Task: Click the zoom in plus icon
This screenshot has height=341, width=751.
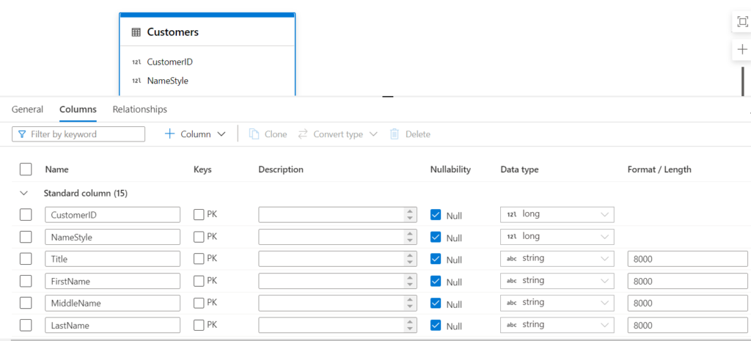Action: [x=742, y=49]
